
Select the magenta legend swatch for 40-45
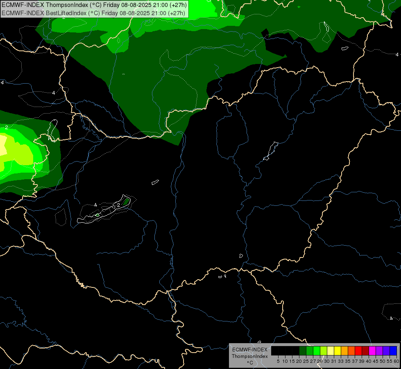[372, 351]
